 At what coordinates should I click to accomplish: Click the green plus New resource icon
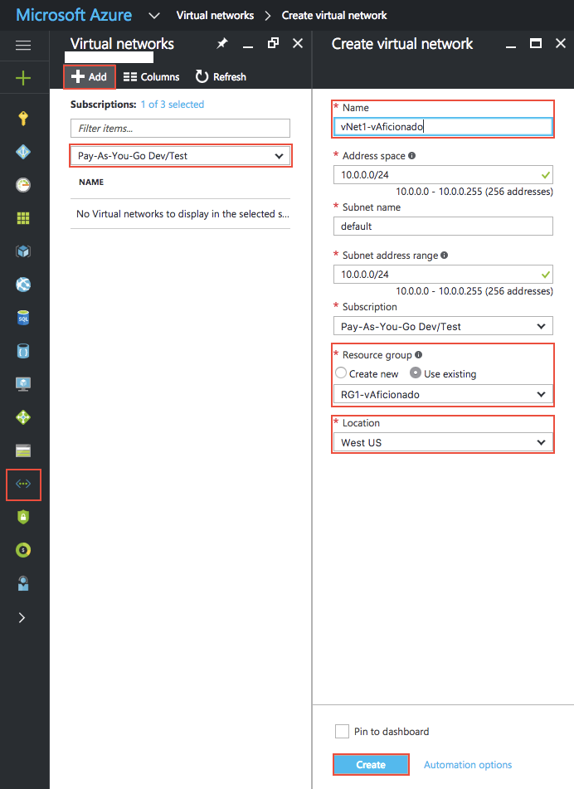coord(23,78)
